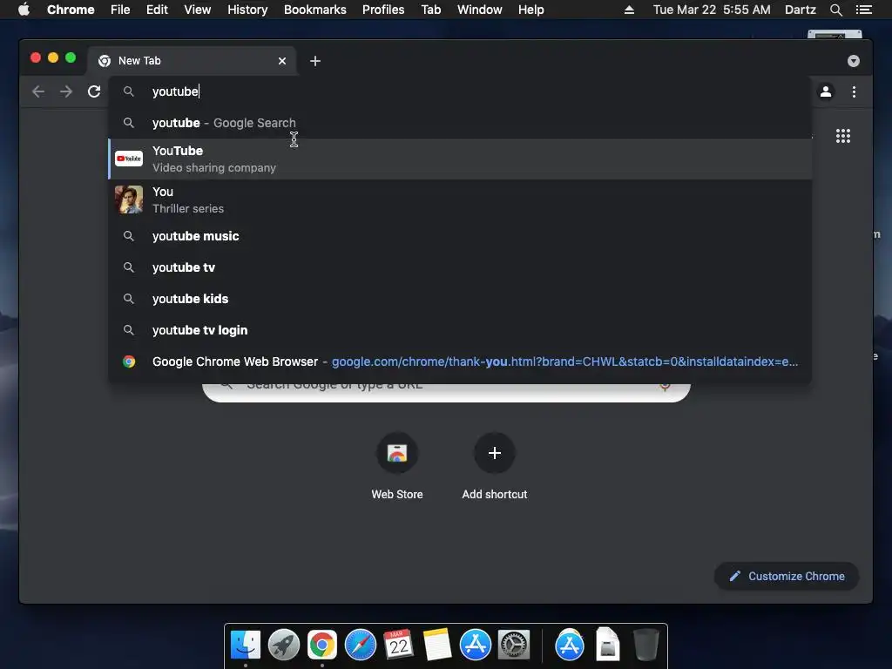Click the Chrome icon in the Dock
Screen dimensions: 892x669
click(x=322, y=645)
